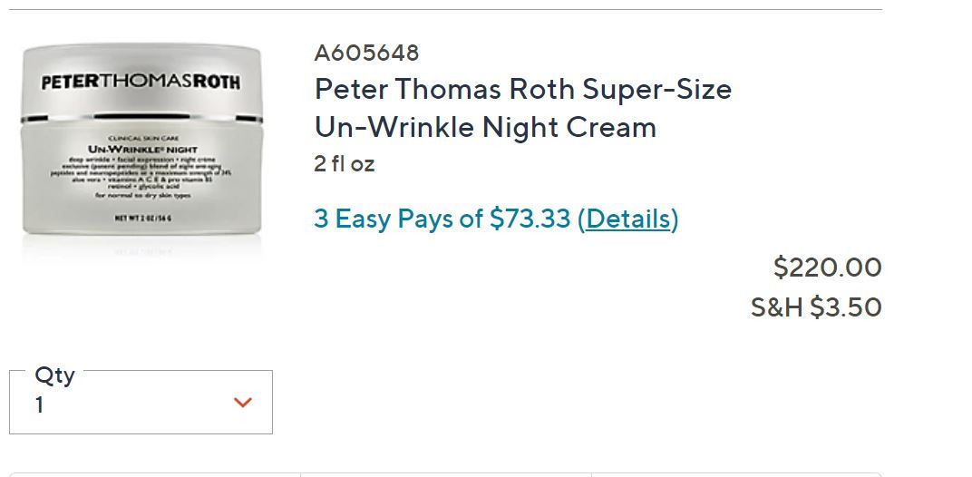This screenshot has width=972, height=477.
Task: Click the red chevron arrow in Qty
Action: [243, 403]
